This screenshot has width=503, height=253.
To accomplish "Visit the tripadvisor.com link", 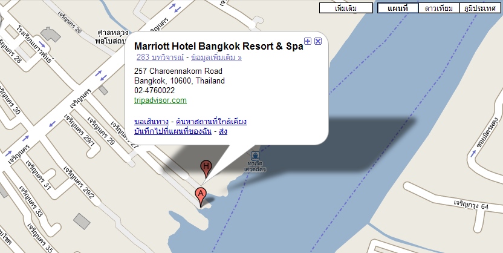I will tap(160, 100).
